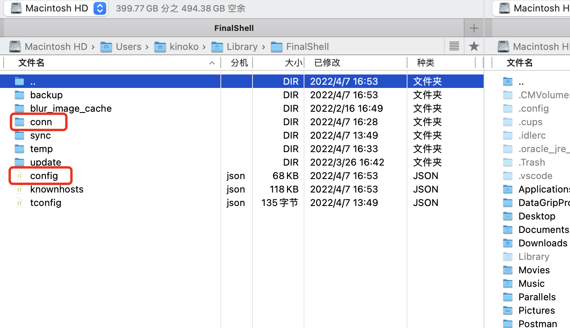Screen dimensions: 570x328
Task: Click the plus button to add tab
Action: click(474, 28)
